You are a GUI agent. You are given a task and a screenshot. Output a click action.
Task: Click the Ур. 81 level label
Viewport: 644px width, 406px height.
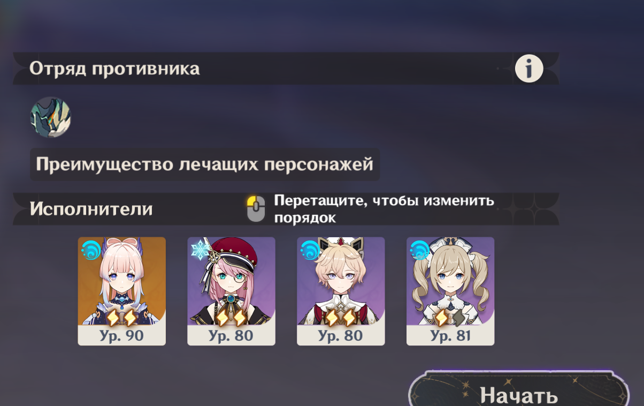click(x=450, y=336)
